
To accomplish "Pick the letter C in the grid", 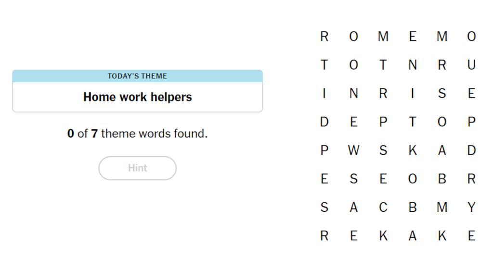I will point(383,208).
